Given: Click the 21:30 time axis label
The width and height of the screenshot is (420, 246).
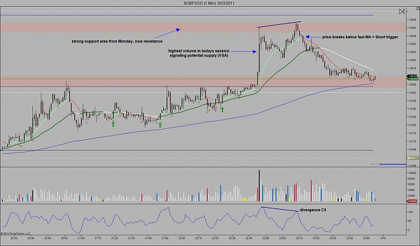Looking at the screenshot, I should click(132, 238).
